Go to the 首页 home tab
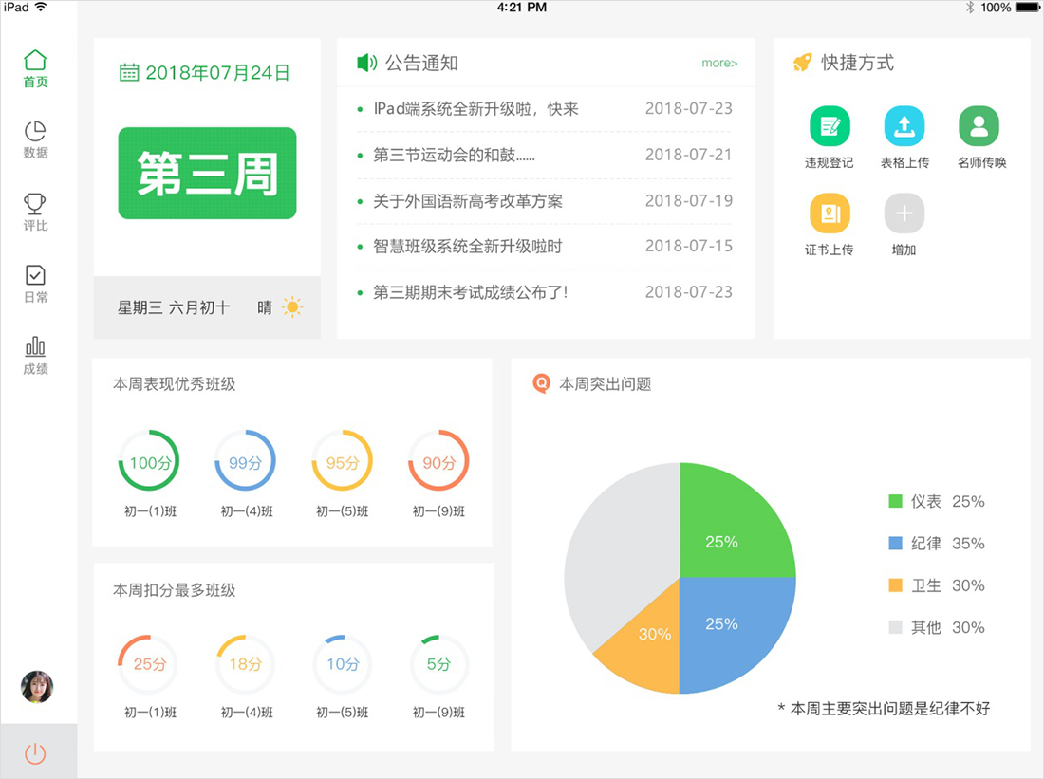 (x=35, y=69)
